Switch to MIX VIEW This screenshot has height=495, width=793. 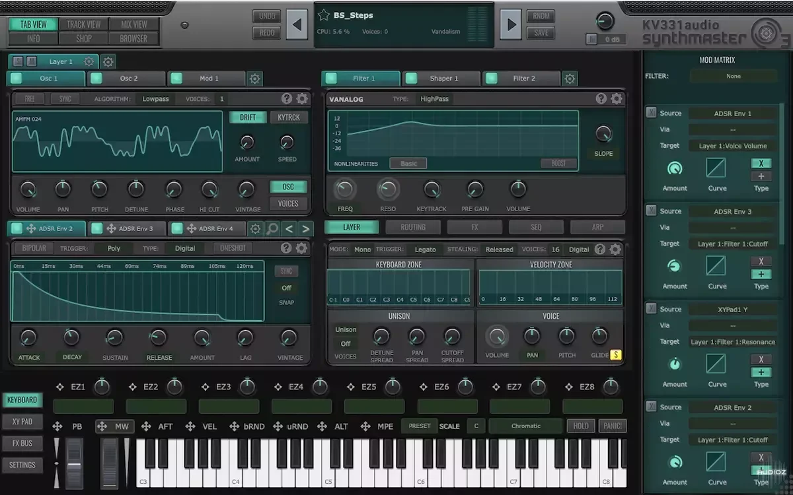pyautogui.click(x=134, y=24)
